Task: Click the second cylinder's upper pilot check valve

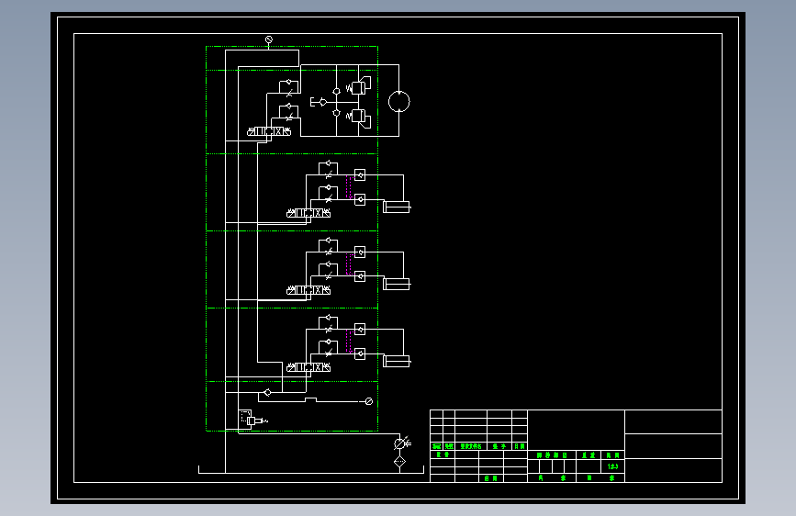Action: (x=360, y=252)
